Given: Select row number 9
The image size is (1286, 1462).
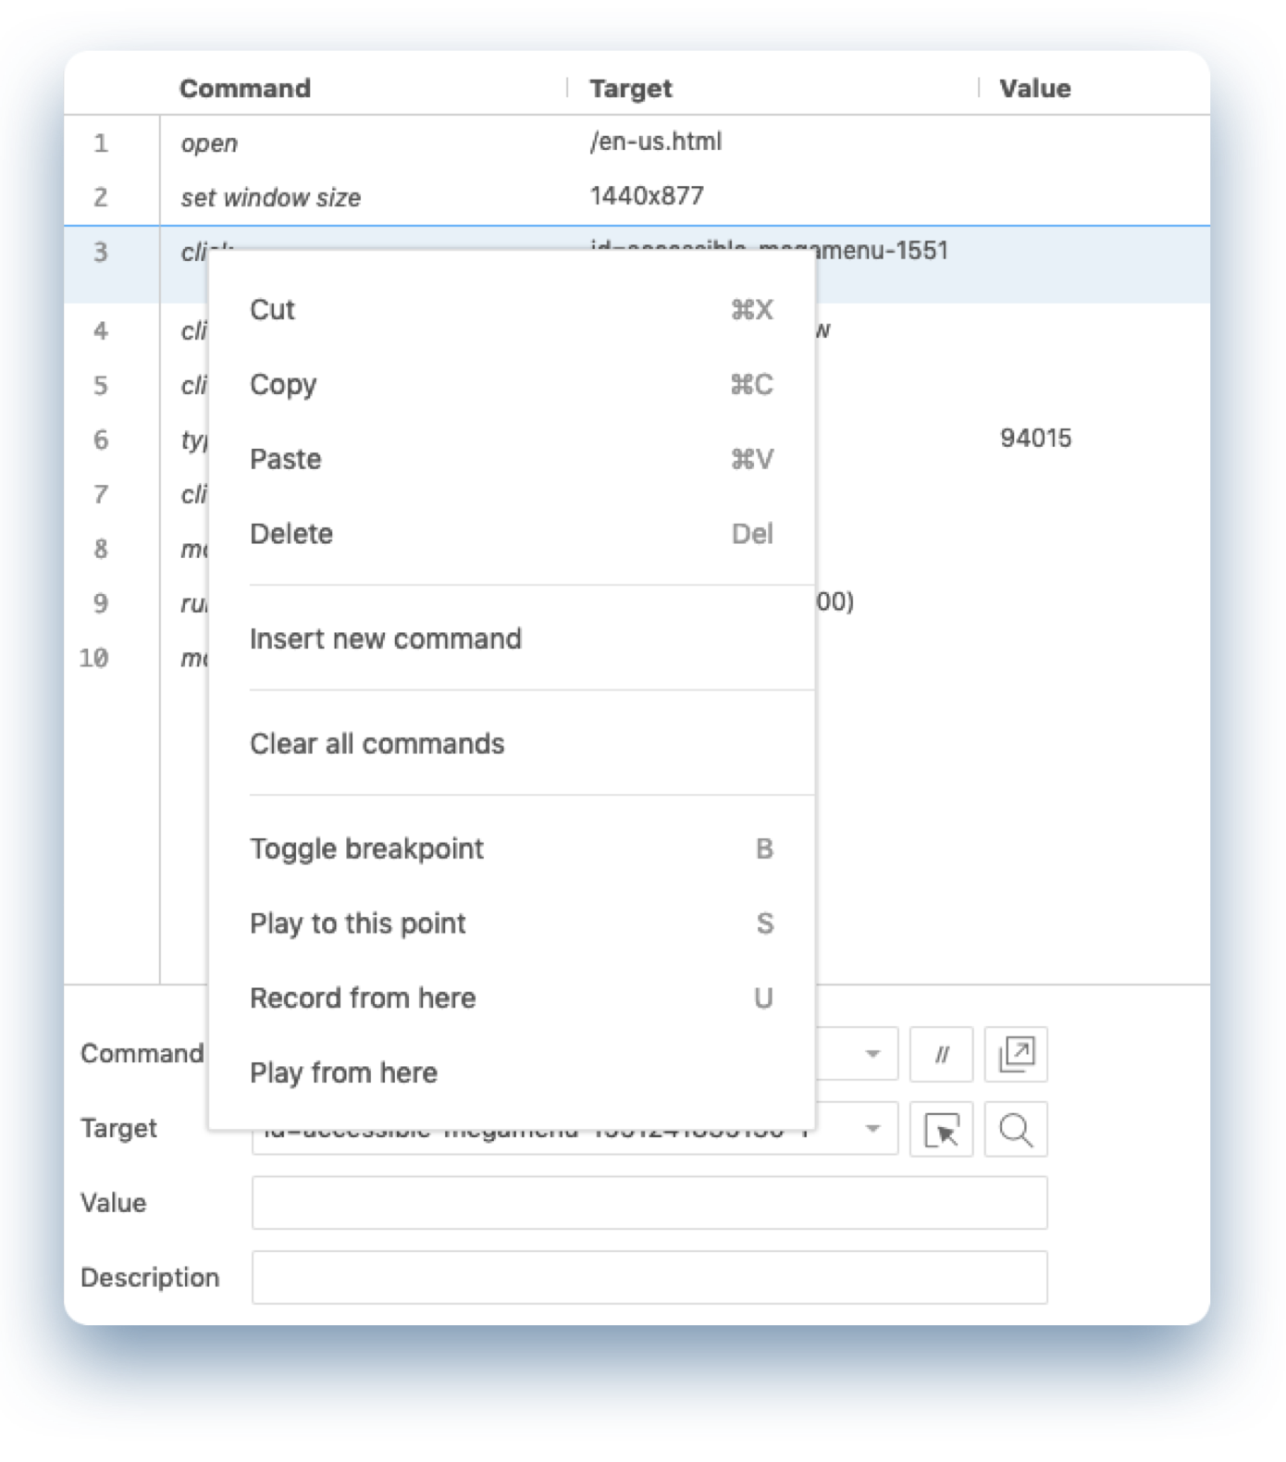Looking at the screenshot, I should [100, 603].
